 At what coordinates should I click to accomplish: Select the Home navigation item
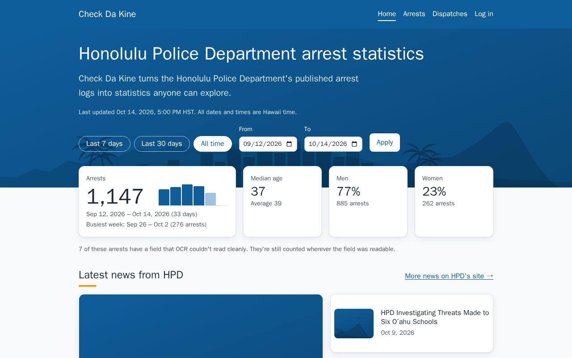tap(387, 14)
